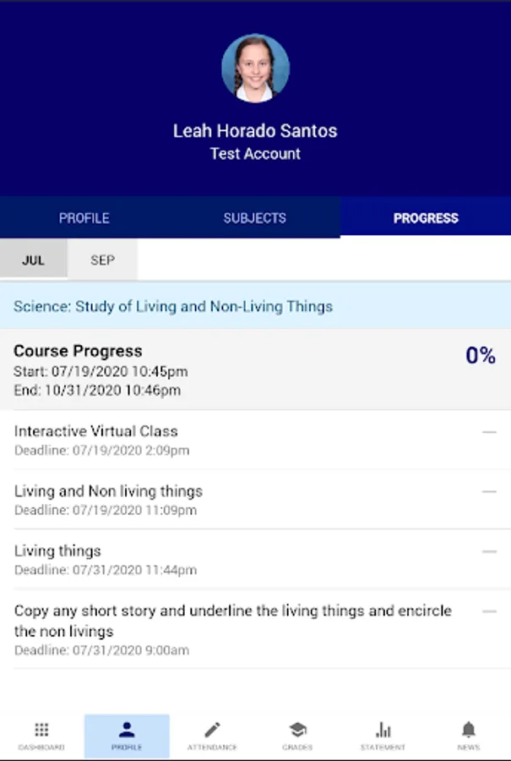Open the Living things activity
Viewport: 511px width, 761px height.
(57, 551)
